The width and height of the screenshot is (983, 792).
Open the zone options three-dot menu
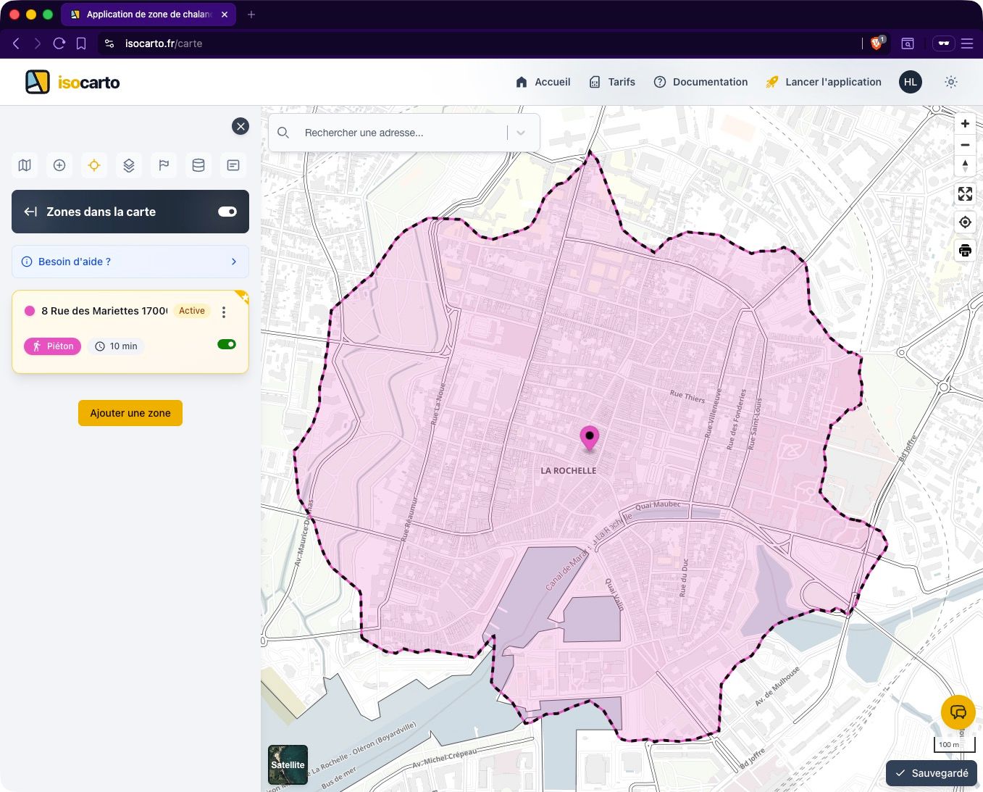pos(224,312)
